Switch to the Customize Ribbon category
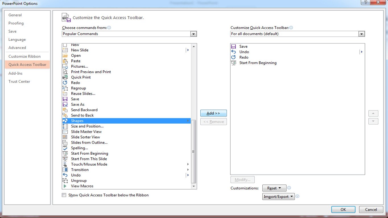Viewport: 388px width, 218px height. pyautogui.click(x=24, y=56)
